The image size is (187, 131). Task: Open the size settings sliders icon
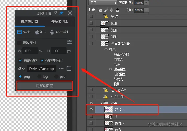(x=70, y=42)
